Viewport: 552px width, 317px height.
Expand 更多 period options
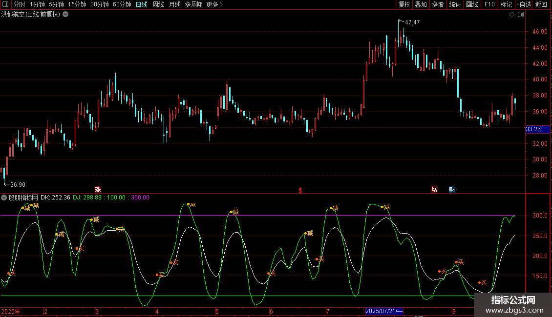click(x=214, y=4)
